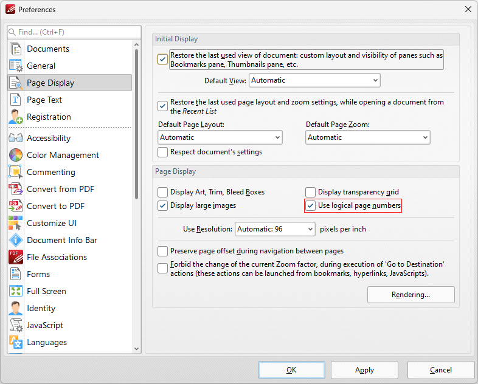
Task: Click the Commenting sticky note icon
Action: (x=16, y=172)
